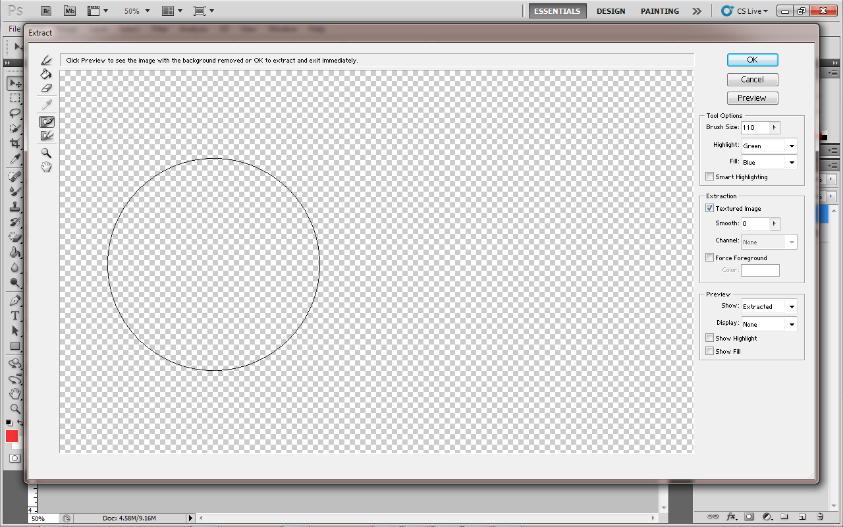Click the new group folder icon
843x527 pixels.
point(784,517)
